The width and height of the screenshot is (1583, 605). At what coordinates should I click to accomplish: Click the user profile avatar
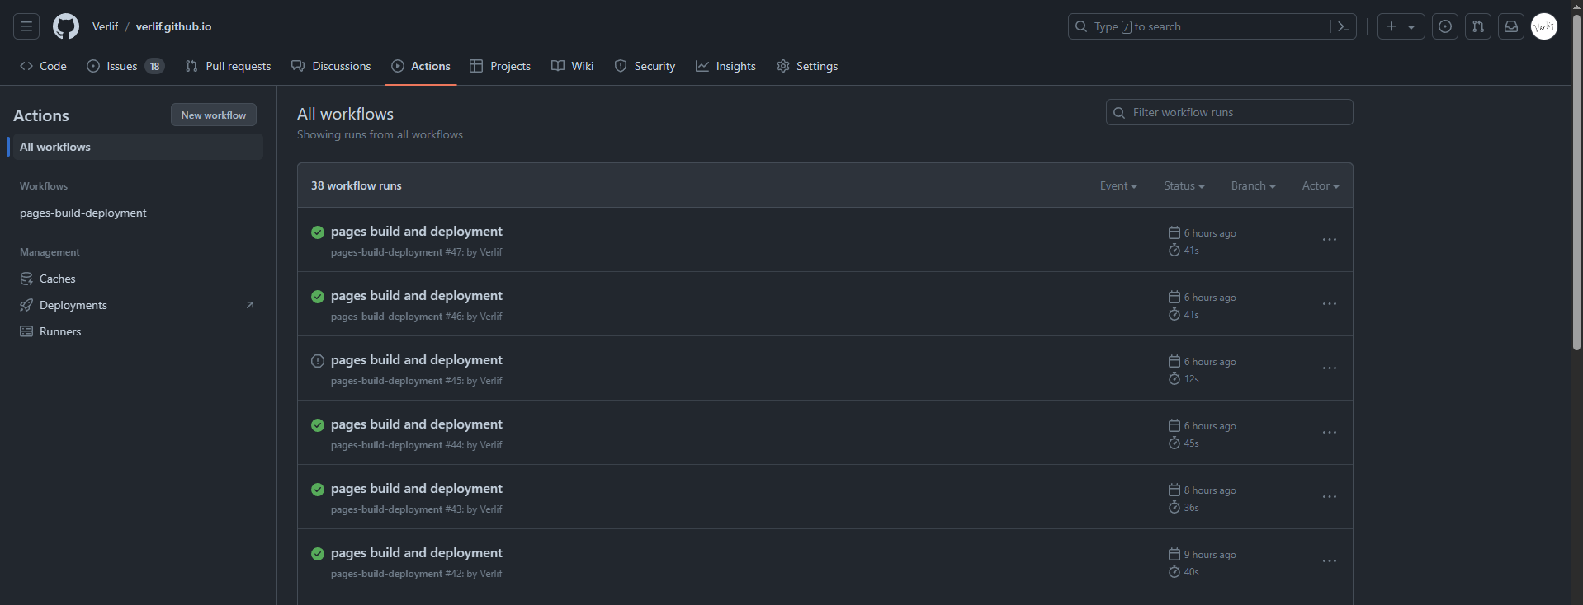tap(1543, 26)
